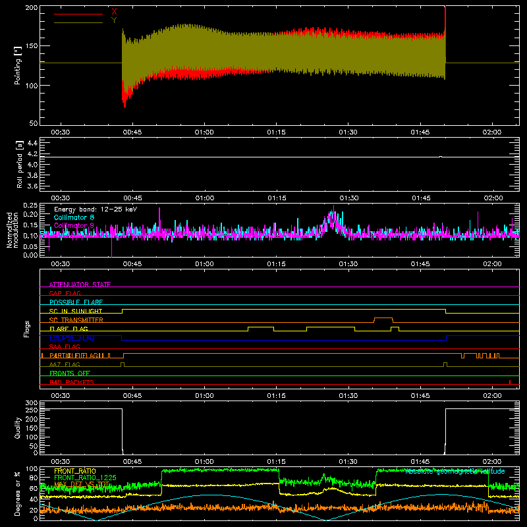Click the red X legend line

tap(78, 14)
